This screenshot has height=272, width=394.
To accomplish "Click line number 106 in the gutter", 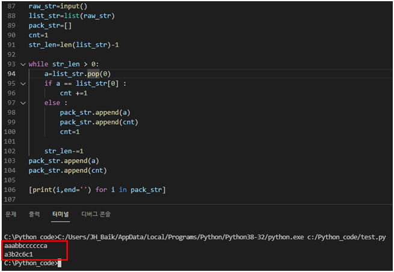I will pos(10,190).
